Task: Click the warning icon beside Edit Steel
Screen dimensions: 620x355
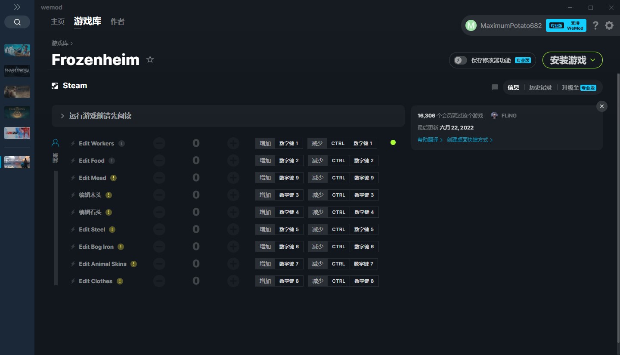Action: [112, 229]
